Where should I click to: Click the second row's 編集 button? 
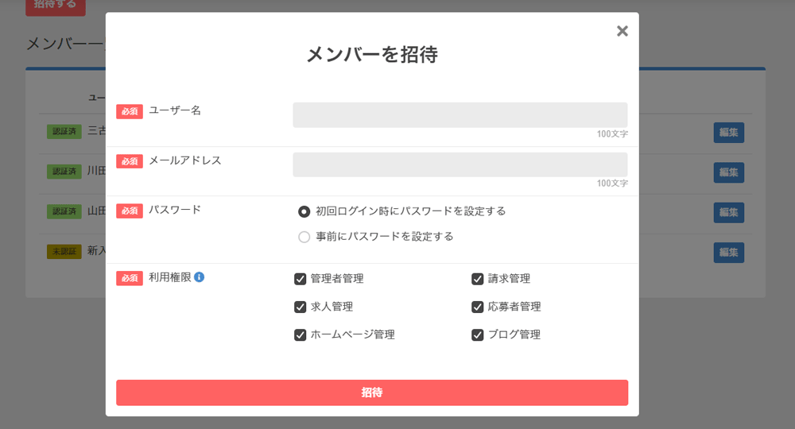[x=728, y=172]
